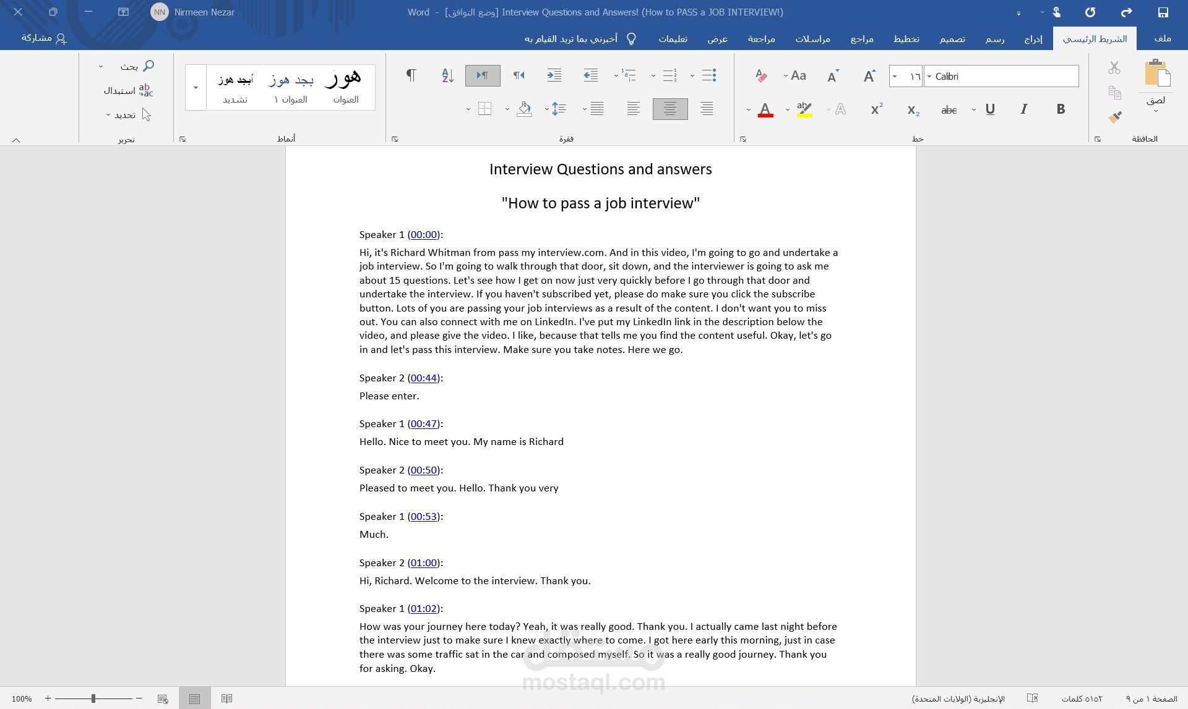Increase font size with the larger A icon

point(869,76)
